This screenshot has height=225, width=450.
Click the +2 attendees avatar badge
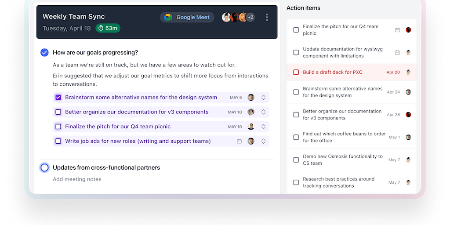click(x=250, y=18)
